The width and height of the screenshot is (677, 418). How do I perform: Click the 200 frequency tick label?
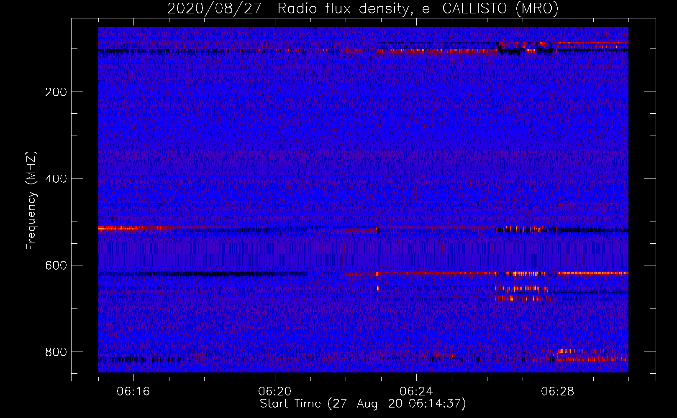coord(56,92)
